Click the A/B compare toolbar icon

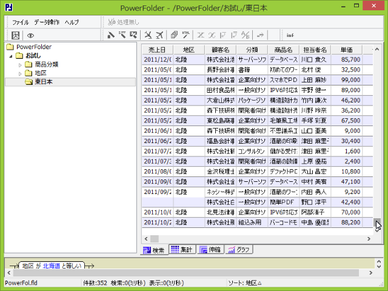(246, 35)
